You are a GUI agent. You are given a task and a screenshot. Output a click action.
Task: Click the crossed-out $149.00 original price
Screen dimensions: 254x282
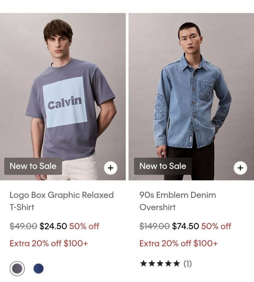tap(155, 226)
